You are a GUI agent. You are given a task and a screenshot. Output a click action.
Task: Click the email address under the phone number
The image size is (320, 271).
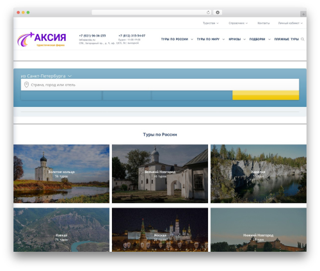[x=87, y=40]
